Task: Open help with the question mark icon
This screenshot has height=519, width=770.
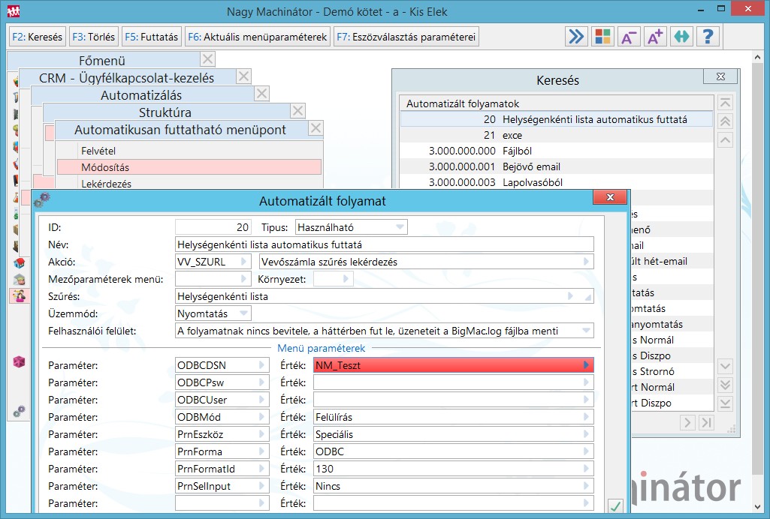Action: coord(708,36)
